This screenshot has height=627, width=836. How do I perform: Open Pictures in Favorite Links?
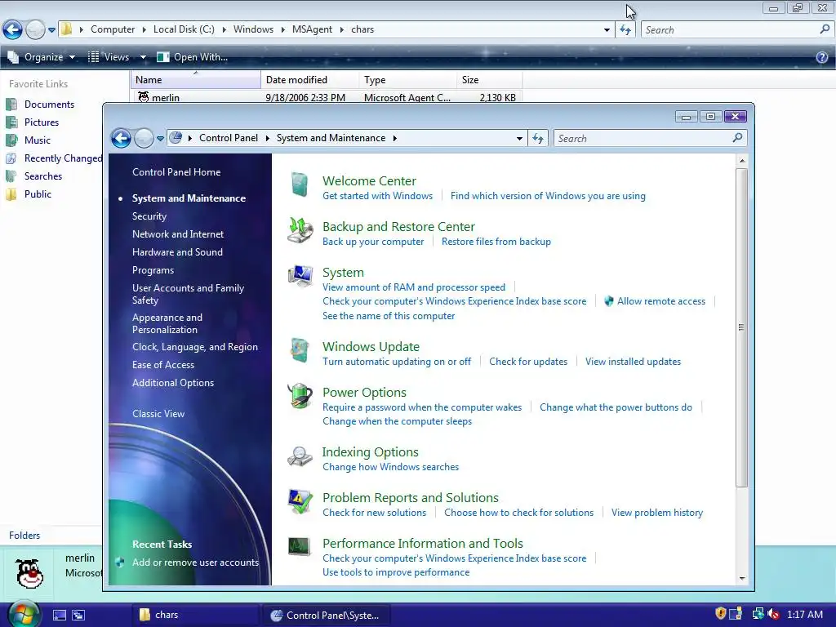coord(42,122)
